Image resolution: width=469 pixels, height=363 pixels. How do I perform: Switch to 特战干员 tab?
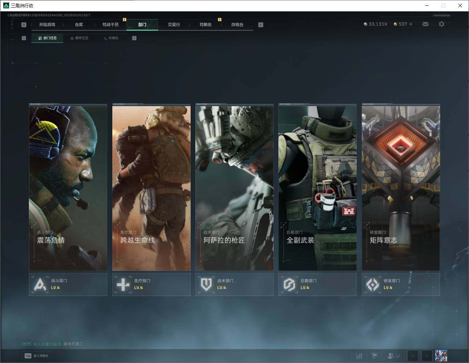tap(110, 25)
